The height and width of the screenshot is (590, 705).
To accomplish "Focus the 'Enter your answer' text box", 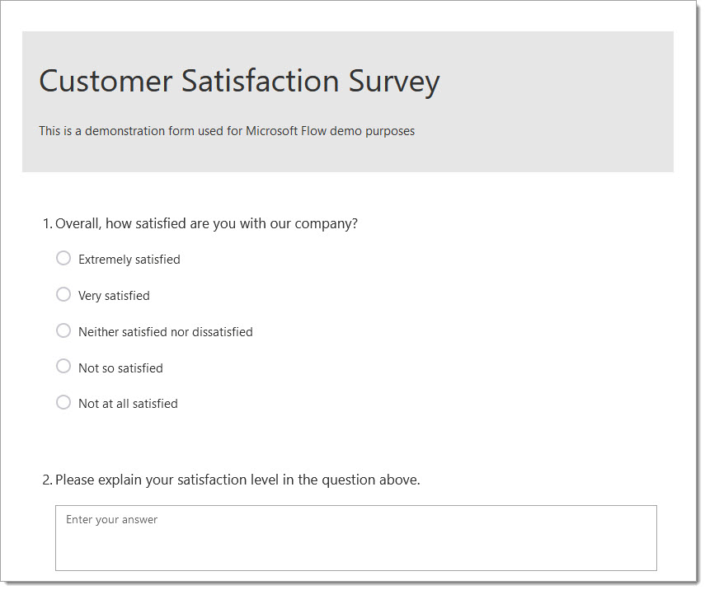I will click(x=356, y=538).
